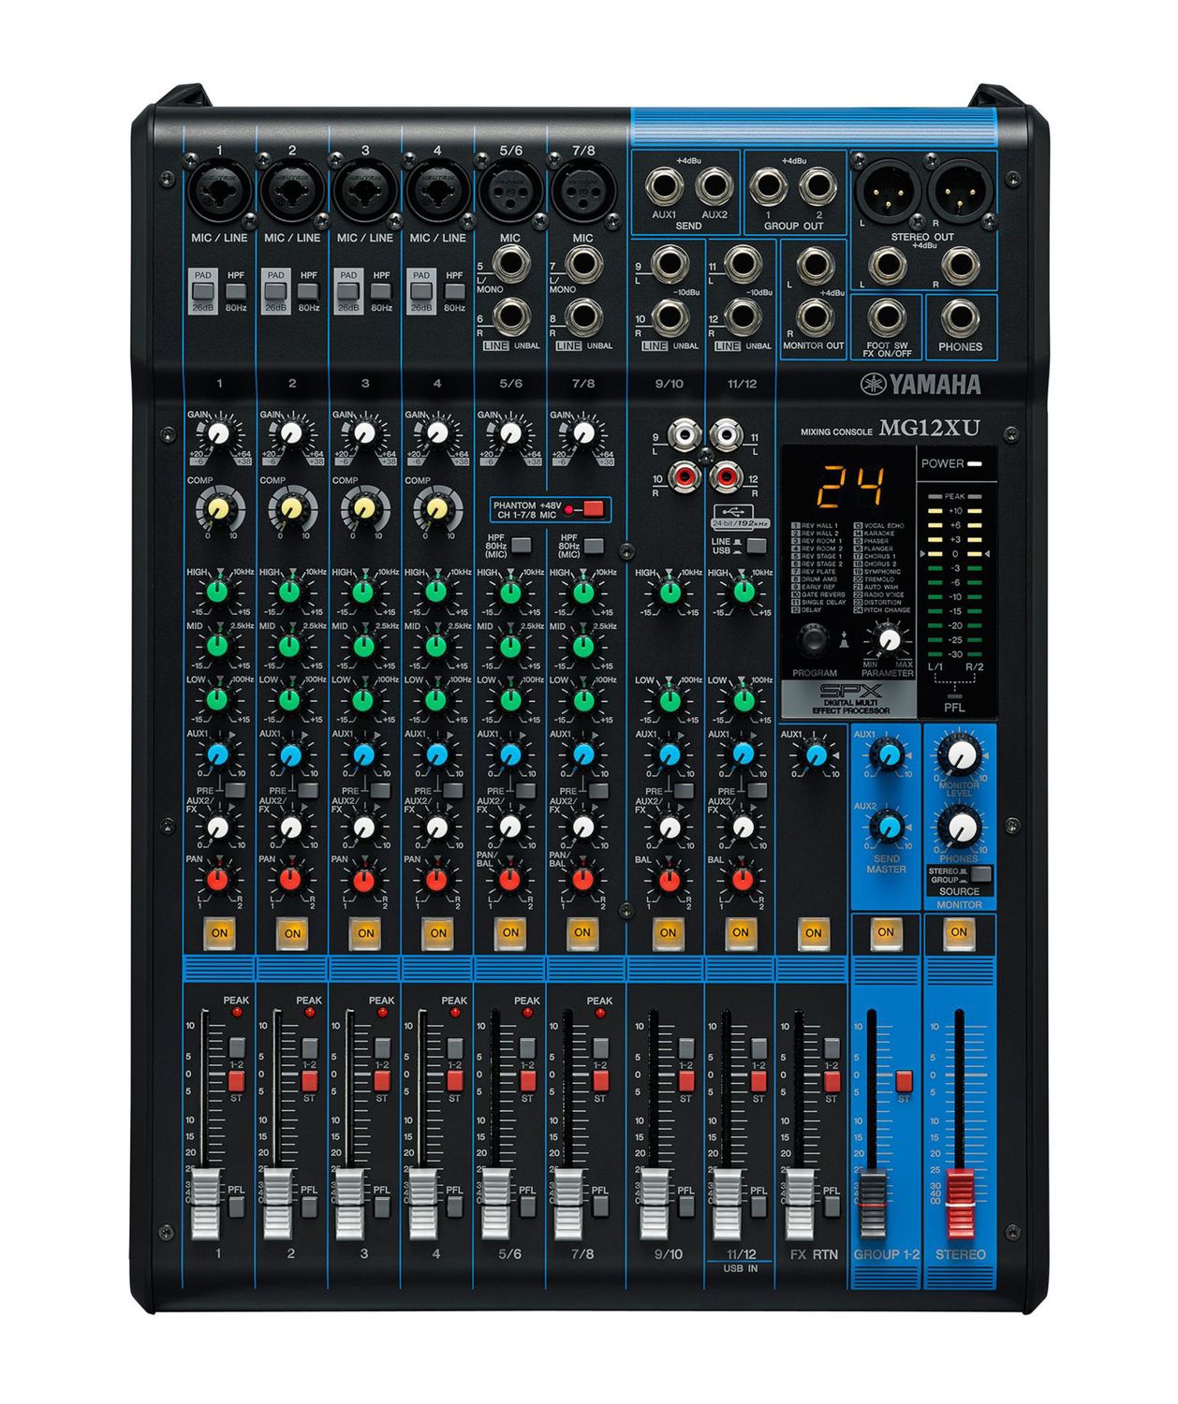The image size is (1178, 1404).
Task: Switch on PHANTOM +48V red switch
Action: [595, 510]
